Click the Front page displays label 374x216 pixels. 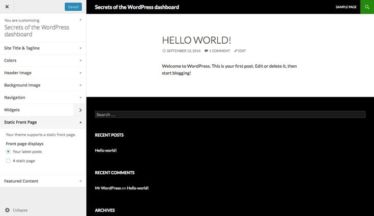pos(24,144)
